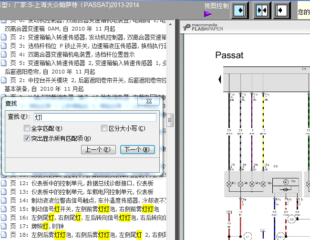Click page icon beside 页 14 entry
This screenshot has height=240, width=310.
(x=4, y=200)
